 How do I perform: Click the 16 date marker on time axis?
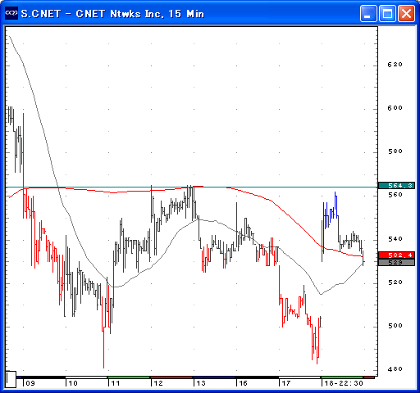244,383
